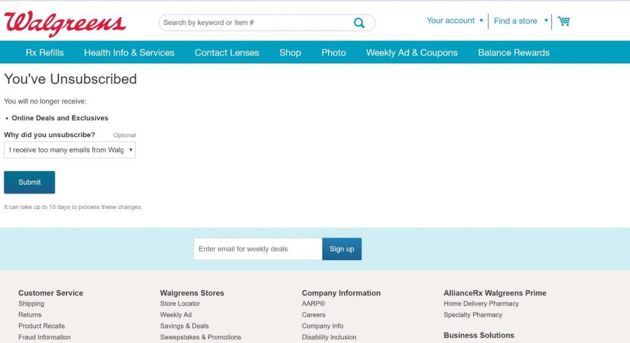
Task: Open Health Info & Services menu
Action: pyautogui.click(x=129, y=53)
